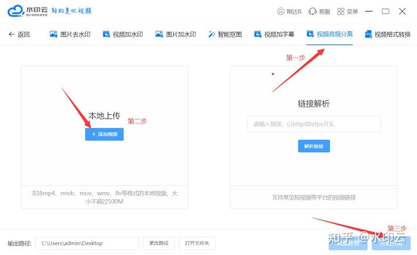Focus the link input field

[313, 124]
